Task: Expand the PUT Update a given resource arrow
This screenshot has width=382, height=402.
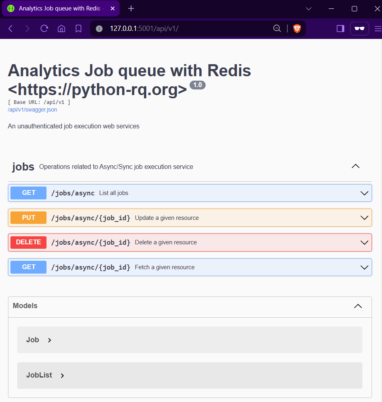Action: tap(364, 218)
